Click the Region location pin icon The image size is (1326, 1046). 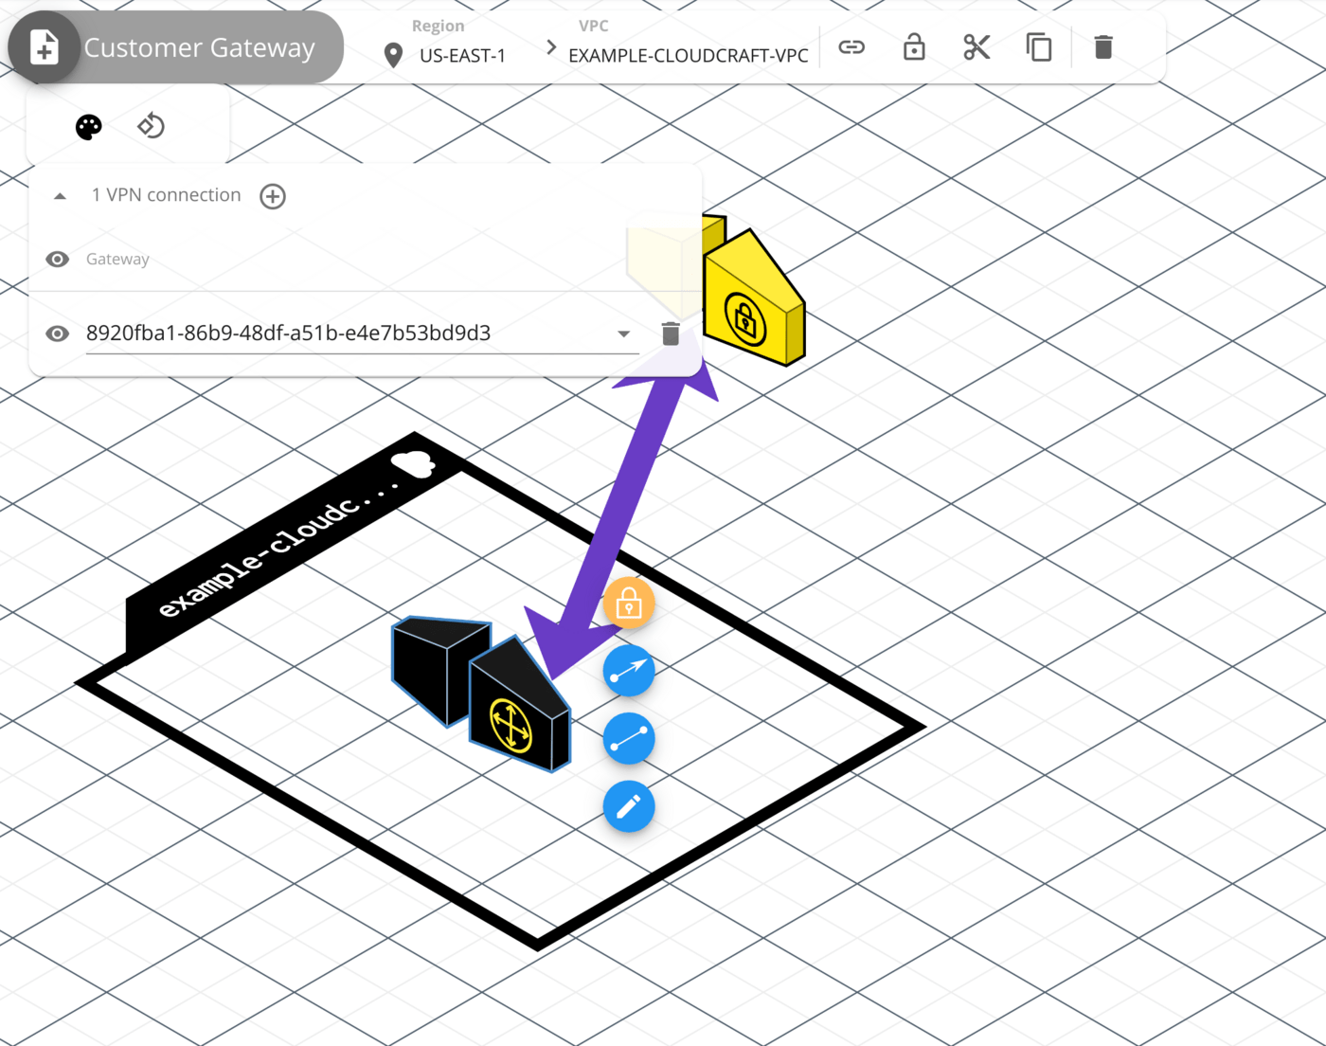(393, 56)
